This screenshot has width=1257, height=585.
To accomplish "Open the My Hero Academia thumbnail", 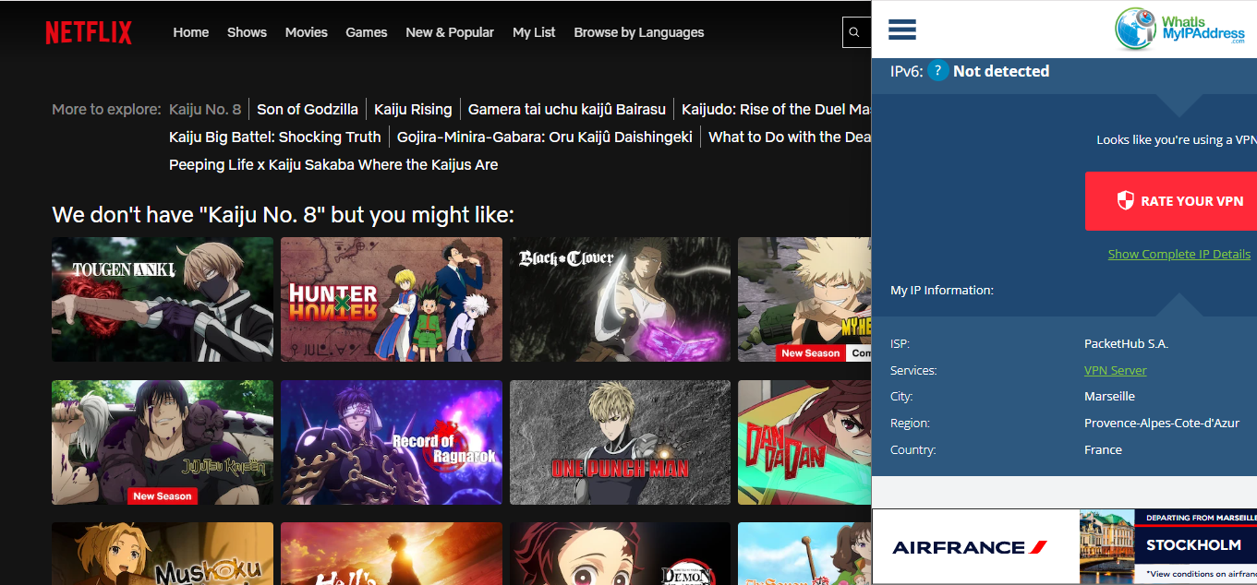I will [804, 299].
